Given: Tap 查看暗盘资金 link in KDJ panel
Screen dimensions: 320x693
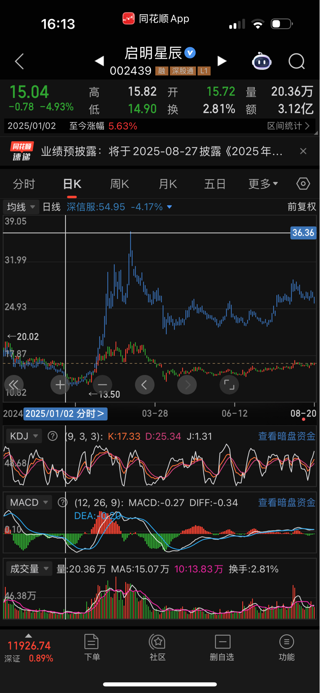Looking at the screenshot, I should pyautogui.click(x=287, y=436).
